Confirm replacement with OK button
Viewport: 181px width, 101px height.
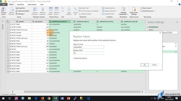click(145, 65)
